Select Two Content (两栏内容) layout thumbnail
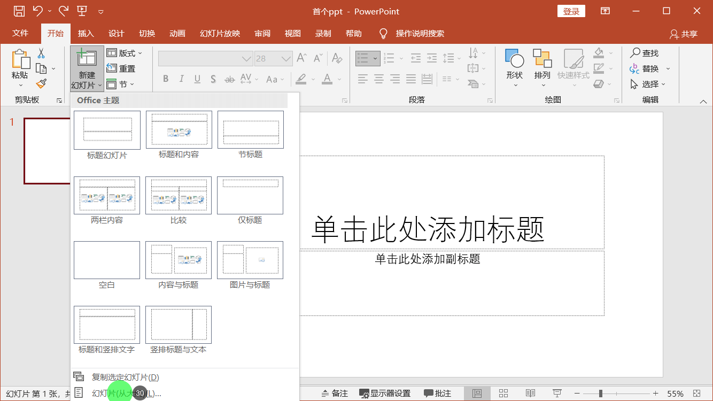The image size is (713, 401). click(107, 196)
